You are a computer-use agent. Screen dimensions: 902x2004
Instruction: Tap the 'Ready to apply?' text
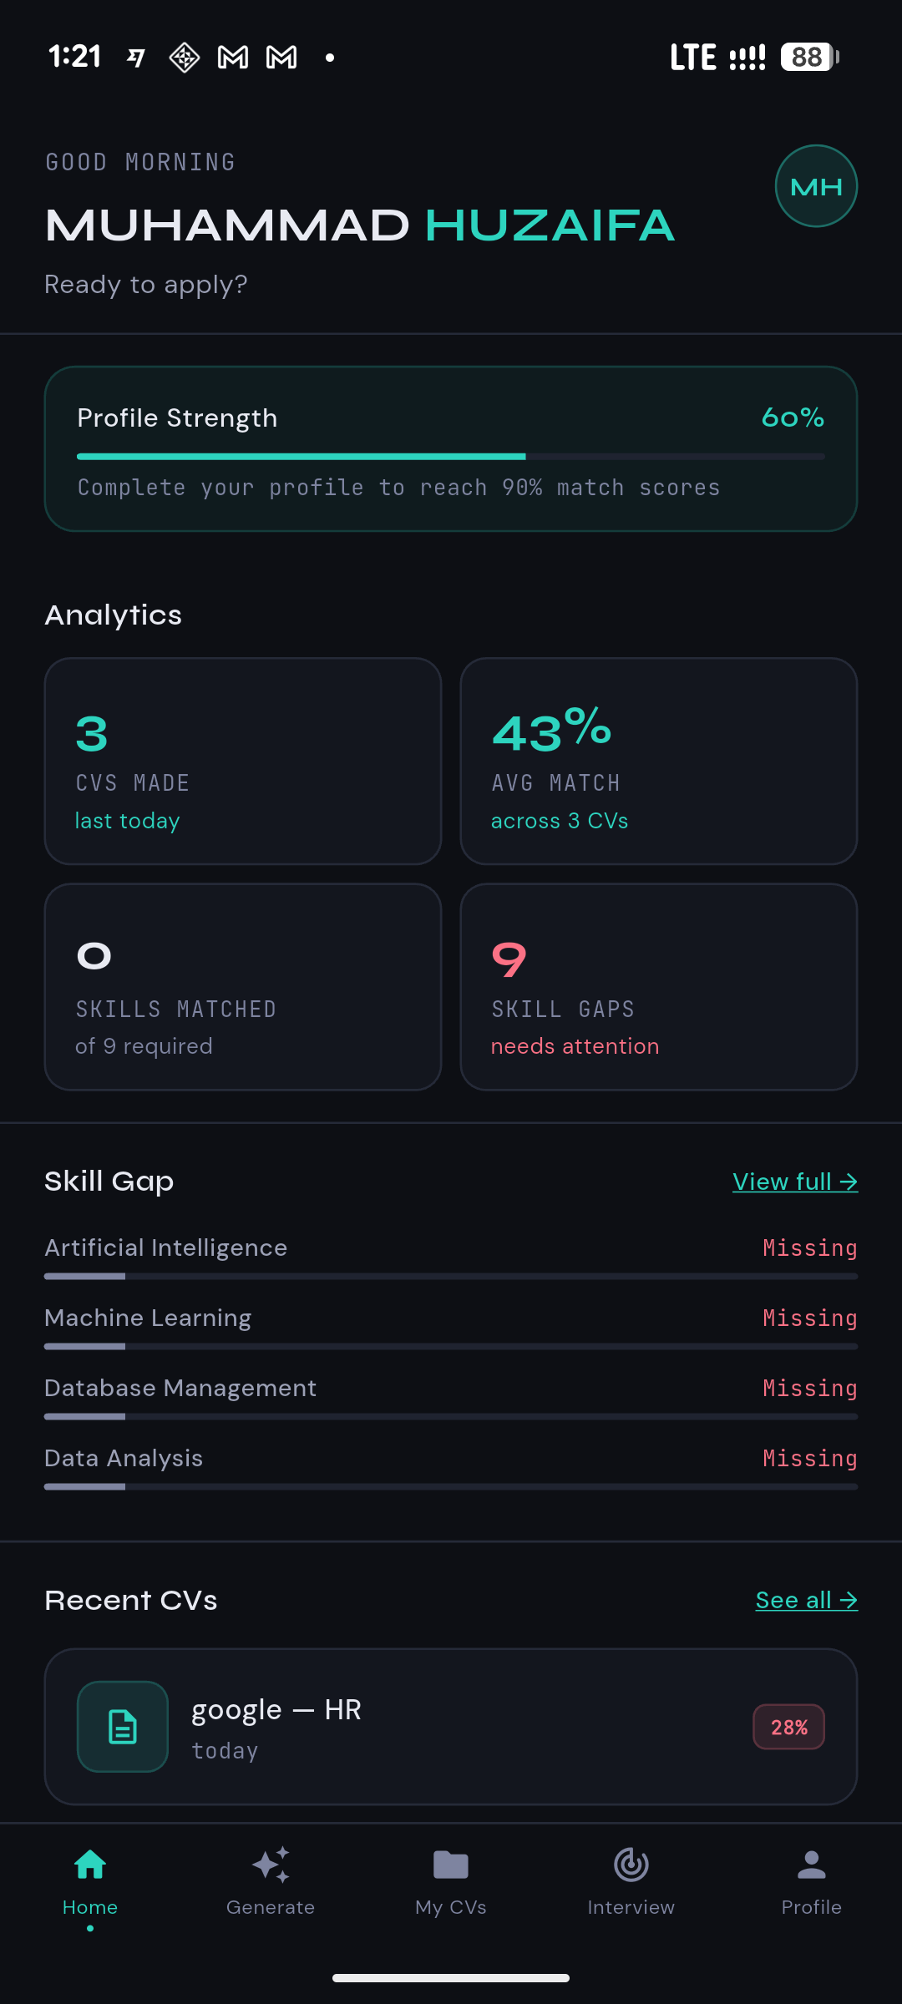click(x=146, y=285)
